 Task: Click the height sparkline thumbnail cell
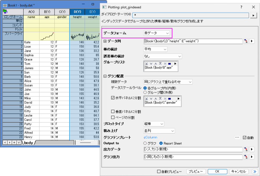coord(77,36)
